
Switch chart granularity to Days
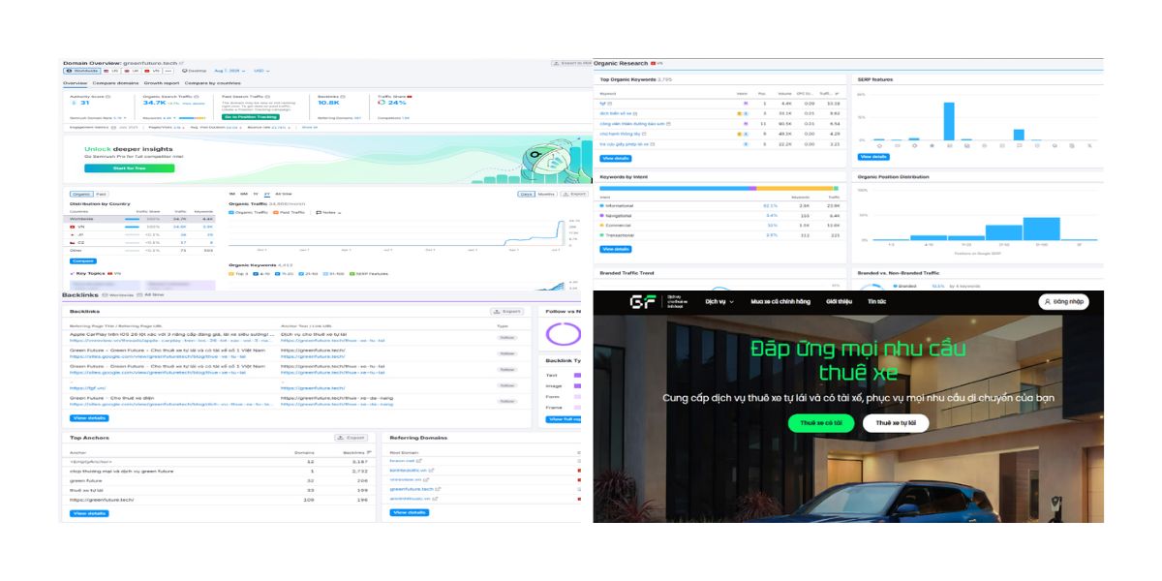tap(528, 194)
